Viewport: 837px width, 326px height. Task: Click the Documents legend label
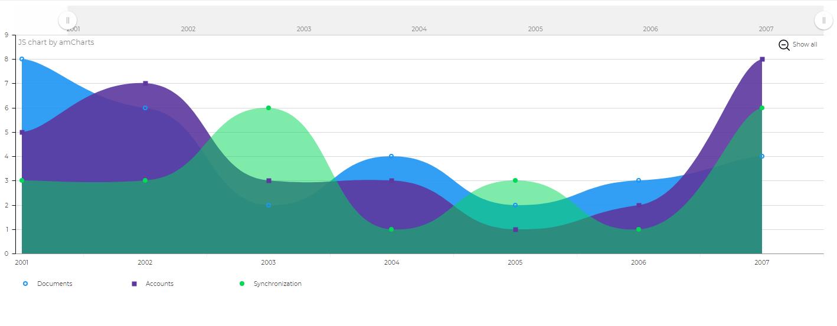[x=55, y=284]
